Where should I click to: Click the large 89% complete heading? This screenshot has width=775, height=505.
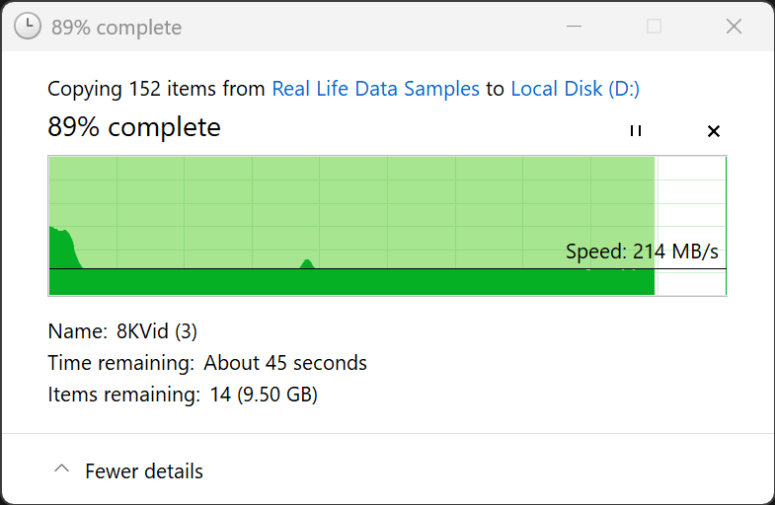[134, 127]
